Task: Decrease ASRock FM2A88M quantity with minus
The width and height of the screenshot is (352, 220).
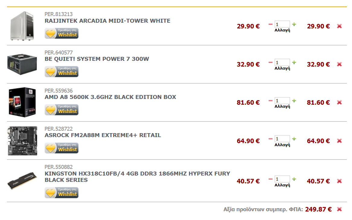Action: click(270, 139)
